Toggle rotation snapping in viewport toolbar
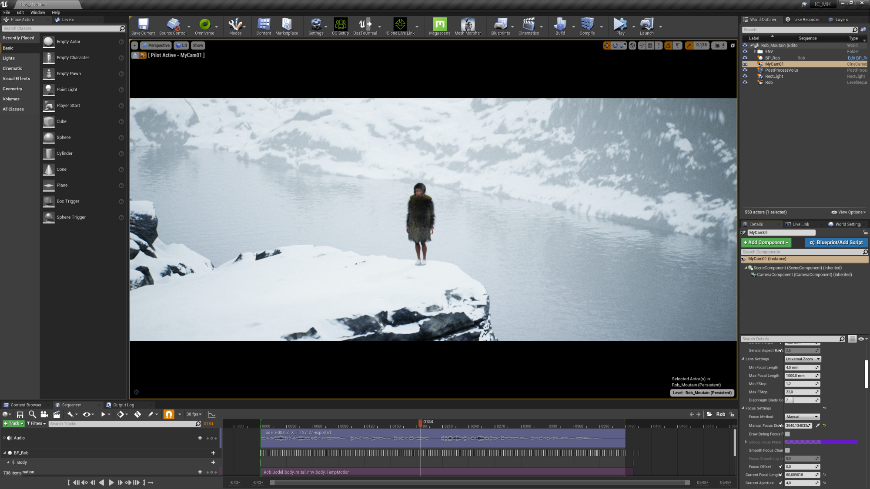The width and height of the screenshot is (870, 489). pos(668,45)
